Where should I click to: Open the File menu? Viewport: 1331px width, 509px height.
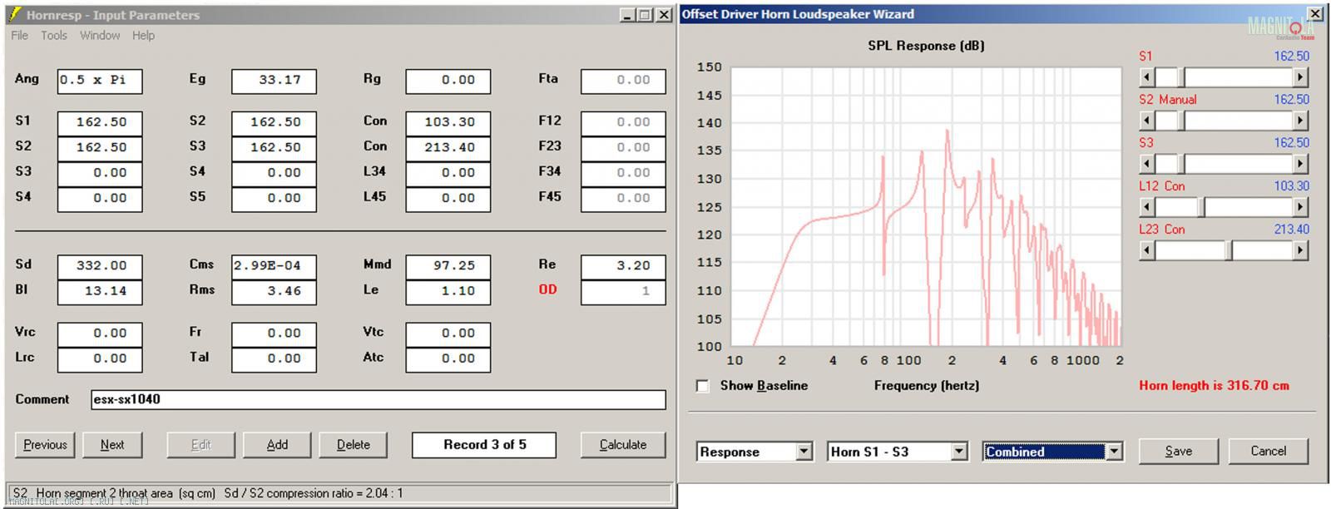click(x=19, y=36)
